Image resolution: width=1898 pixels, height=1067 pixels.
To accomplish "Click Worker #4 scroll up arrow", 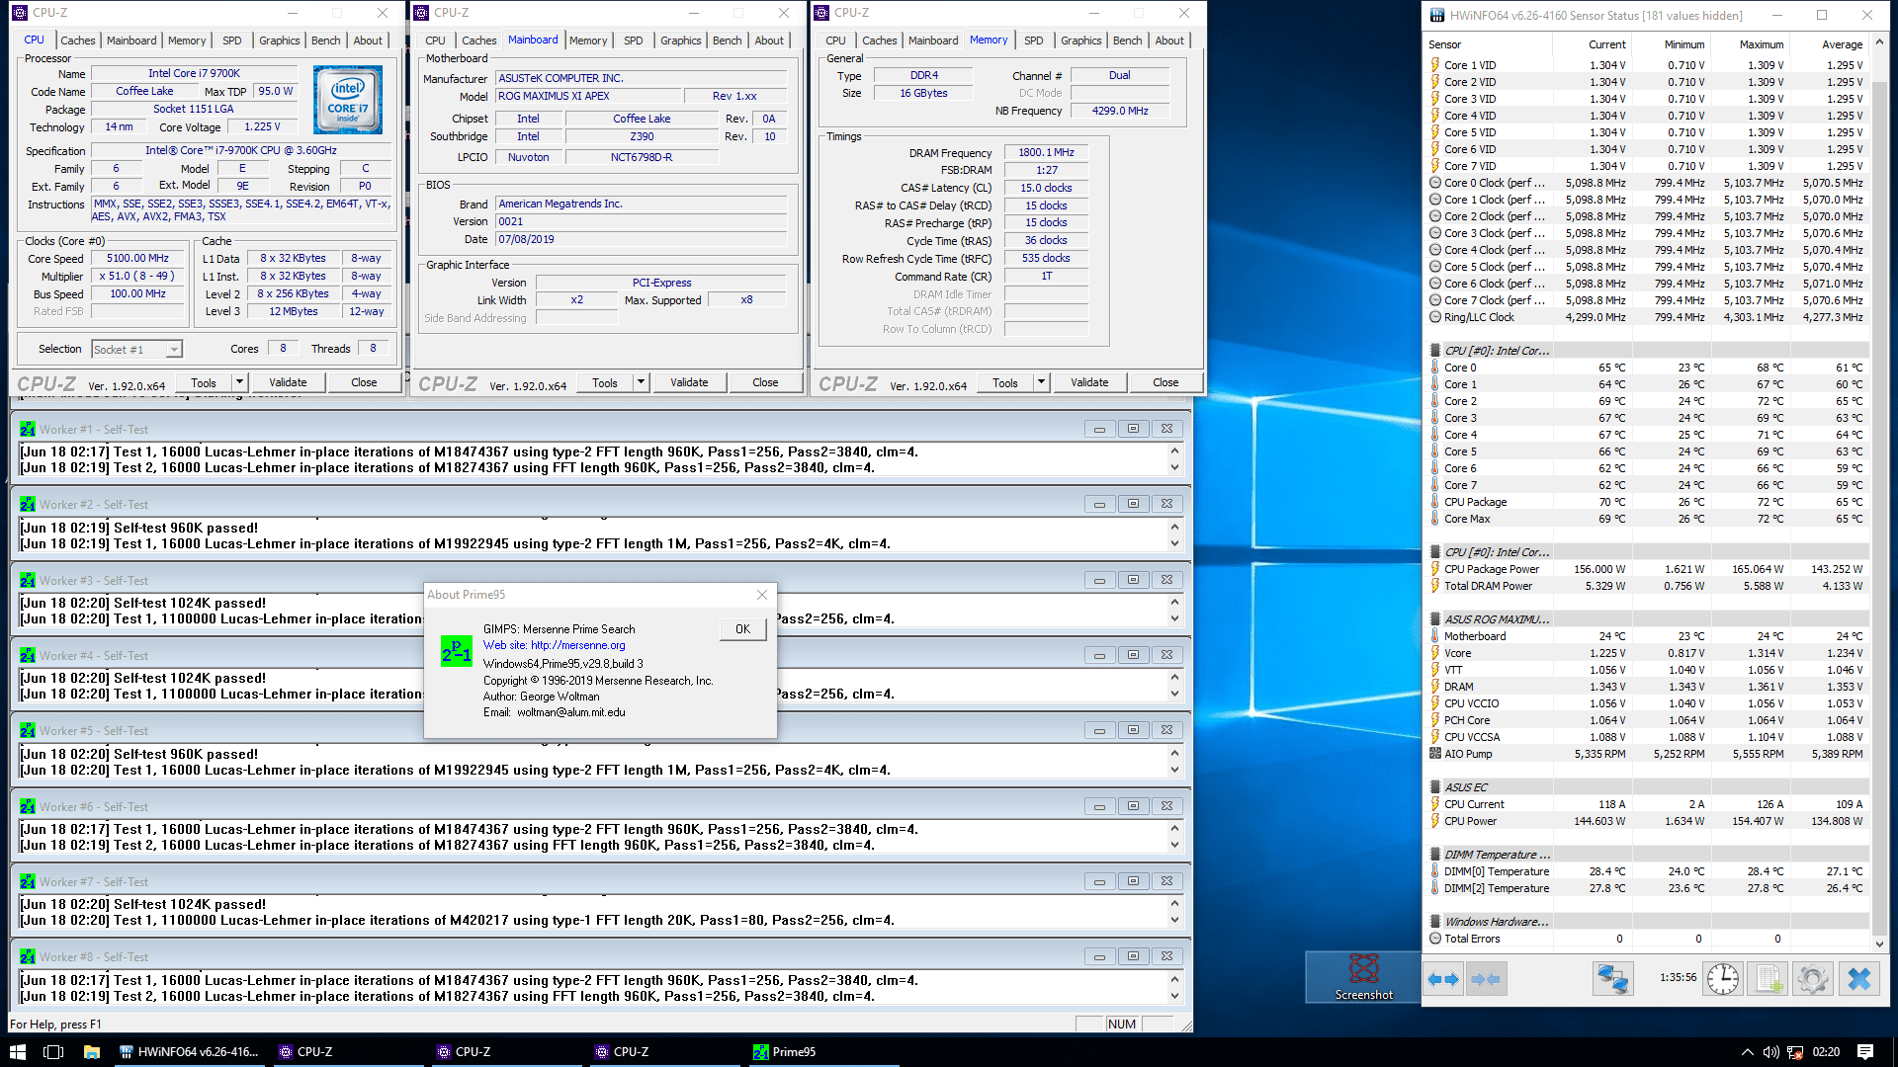I will point(1174,678).
